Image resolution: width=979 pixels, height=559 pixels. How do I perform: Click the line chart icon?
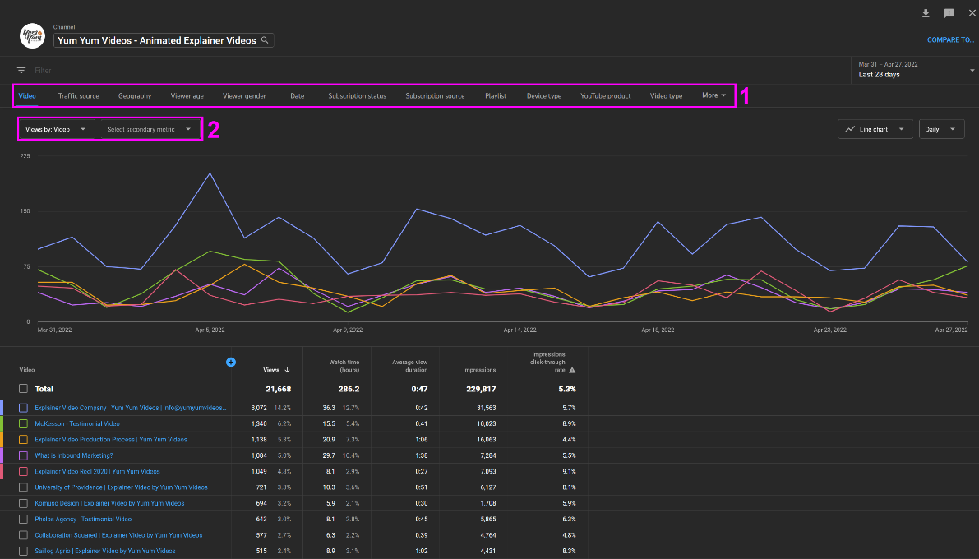pos(850,129)
